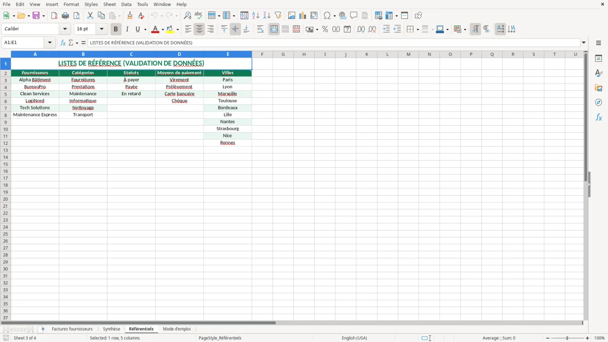Viewport: 608px width, 342px height.
Task: Open sidebar Styles panel
Action: [x=598, y=73]
